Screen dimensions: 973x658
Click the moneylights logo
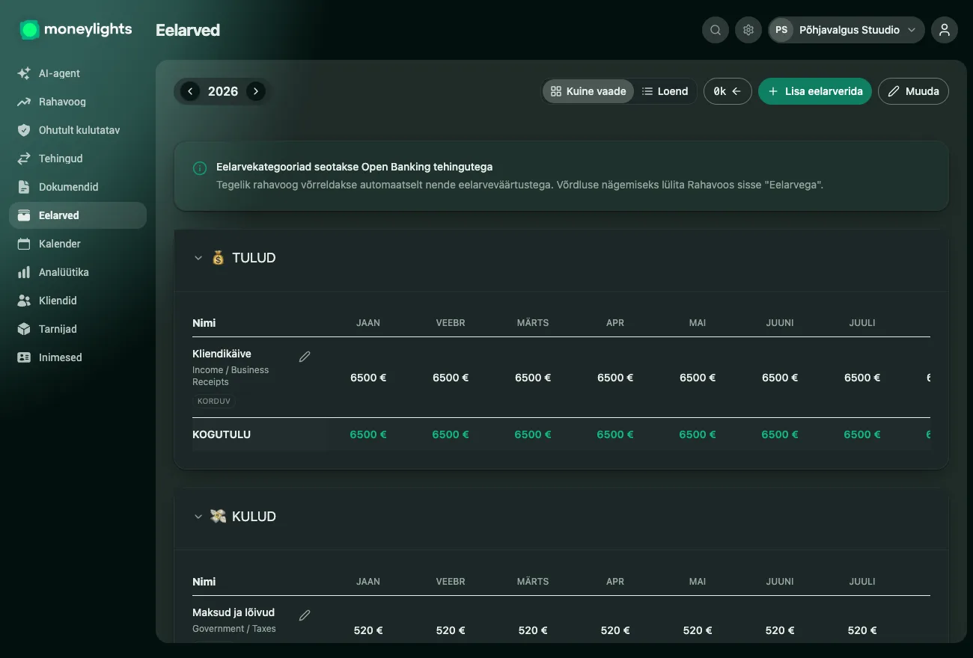pyautogui.click(x=76, y=30)
